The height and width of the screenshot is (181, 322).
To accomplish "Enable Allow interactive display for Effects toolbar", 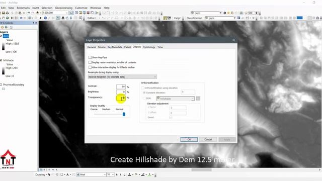I will click(90, 67).
